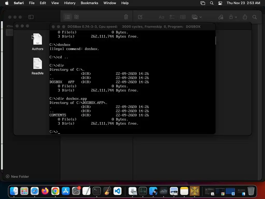Screen dimensions: 265x199
Task: Launch GarageBand guitar icon
Action: point(107,191)
